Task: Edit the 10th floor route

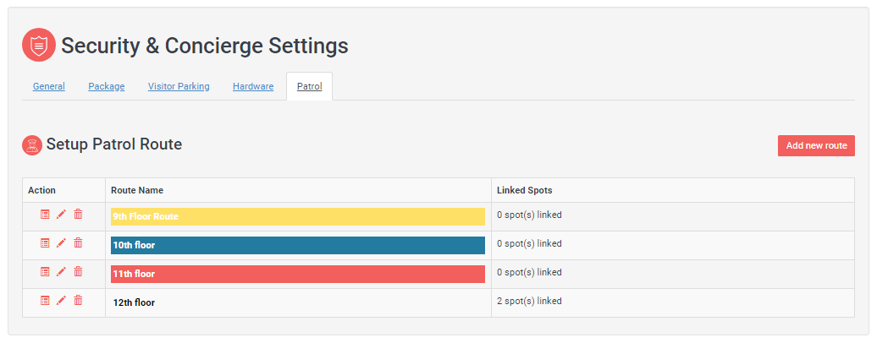Action: click(61, 243)
